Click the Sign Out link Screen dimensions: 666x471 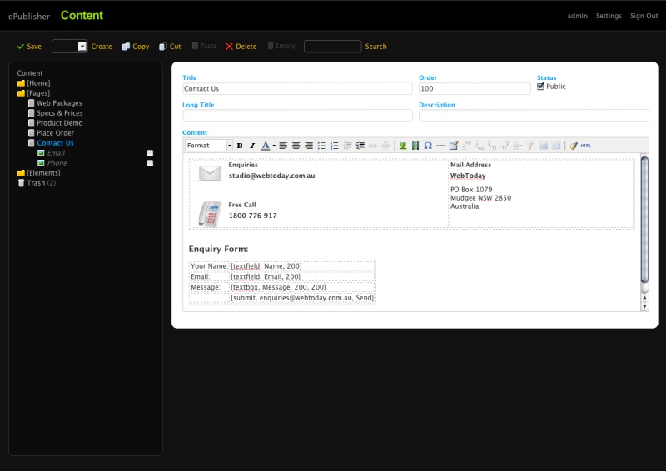pyautogui.click(x=644, y=16)
